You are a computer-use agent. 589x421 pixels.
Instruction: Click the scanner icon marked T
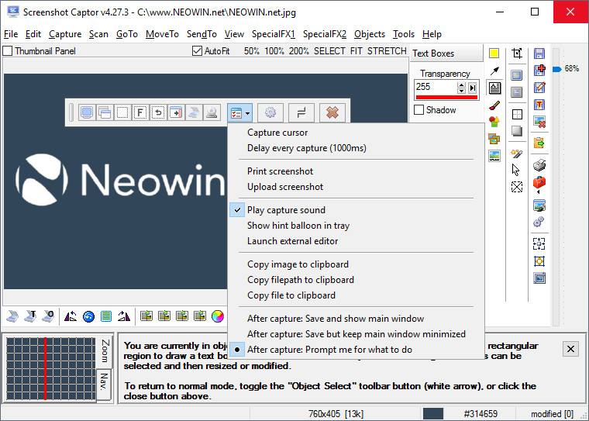[30, 316]
